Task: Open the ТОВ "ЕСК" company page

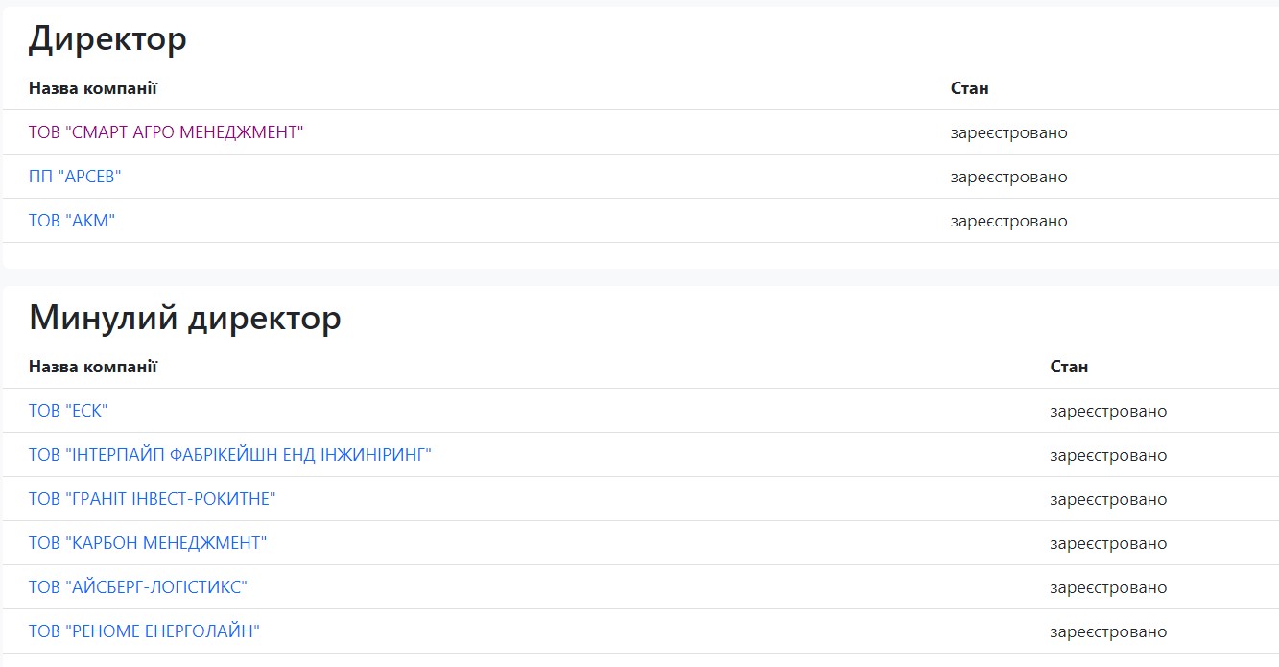Action: click(68, 411)
